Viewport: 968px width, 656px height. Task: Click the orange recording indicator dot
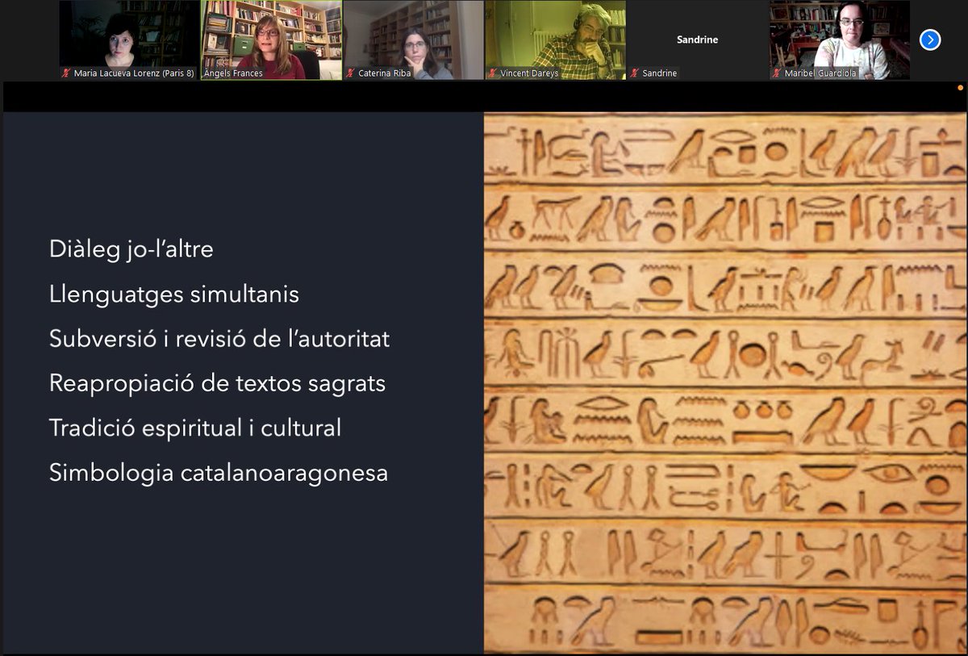pyautogui.click(x=960, y=87)
